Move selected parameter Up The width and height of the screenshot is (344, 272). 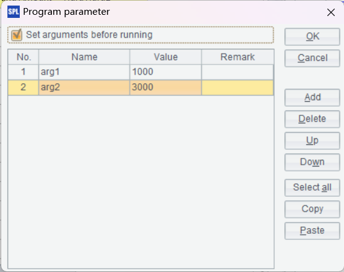coord(312,141)
